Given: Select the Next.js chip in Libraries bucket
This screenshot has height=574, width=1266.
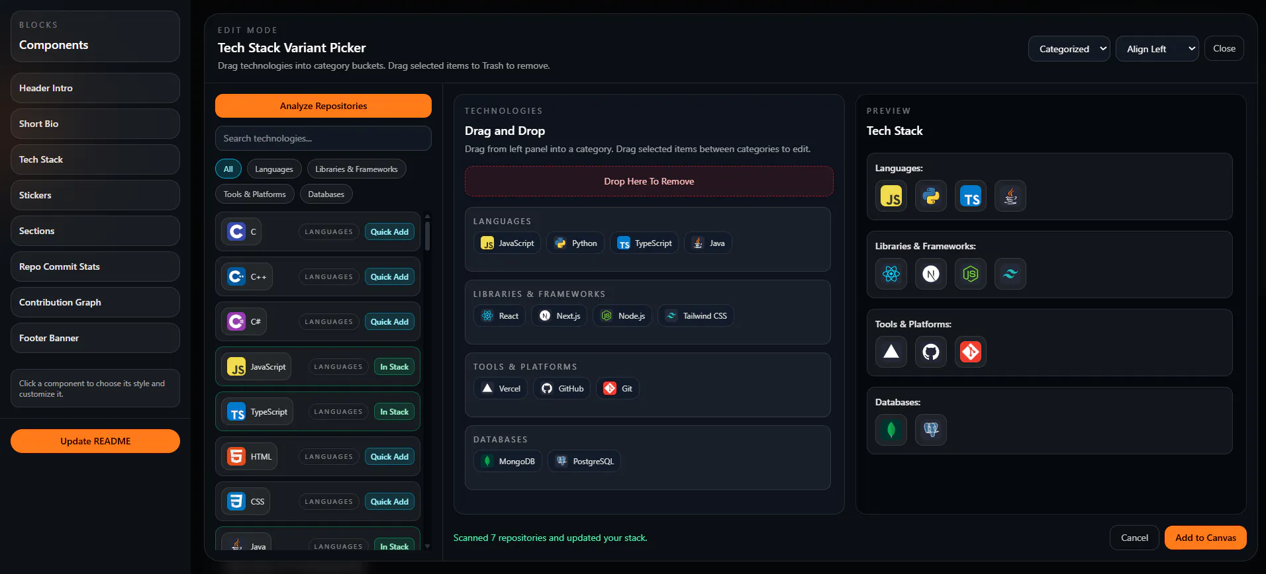Looking at the screenshot, I should point(560,316).
